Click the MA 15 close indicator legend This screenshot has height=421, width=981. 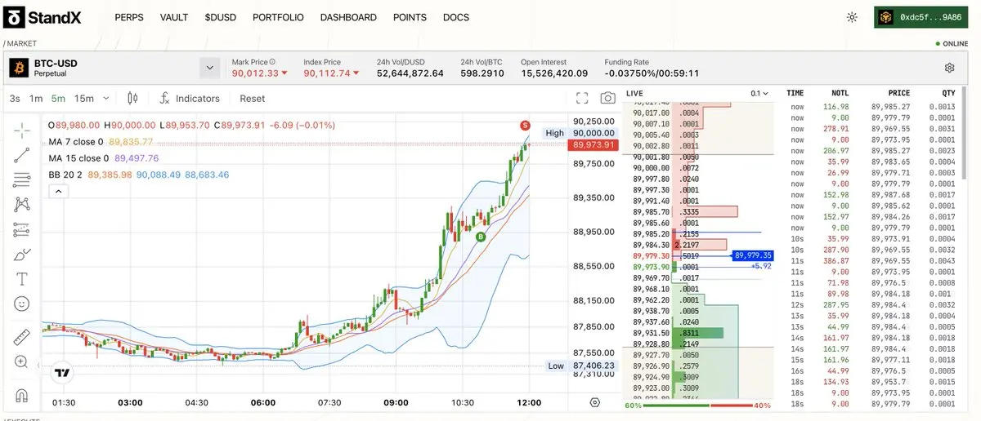pos(104,158)
